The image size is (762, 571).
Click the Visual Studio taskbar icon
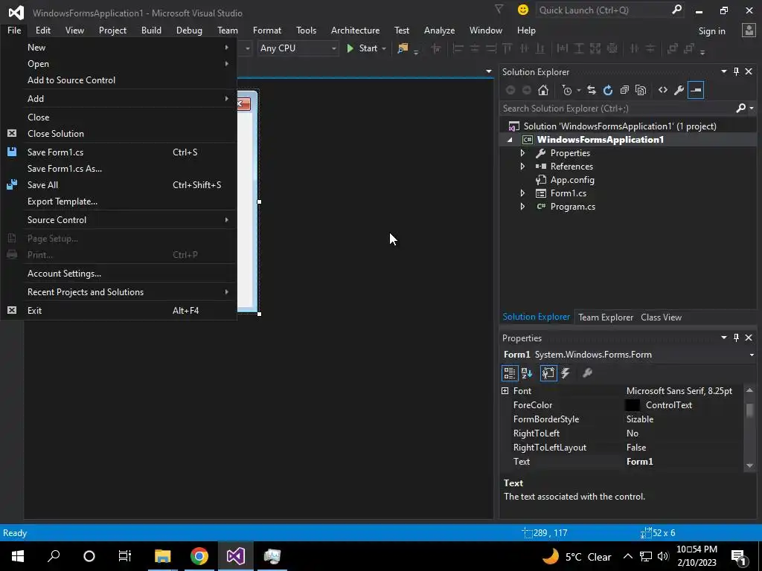click(236, 556)
